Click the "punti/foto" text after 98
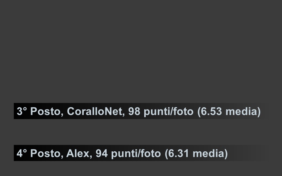 click(169, 111)
